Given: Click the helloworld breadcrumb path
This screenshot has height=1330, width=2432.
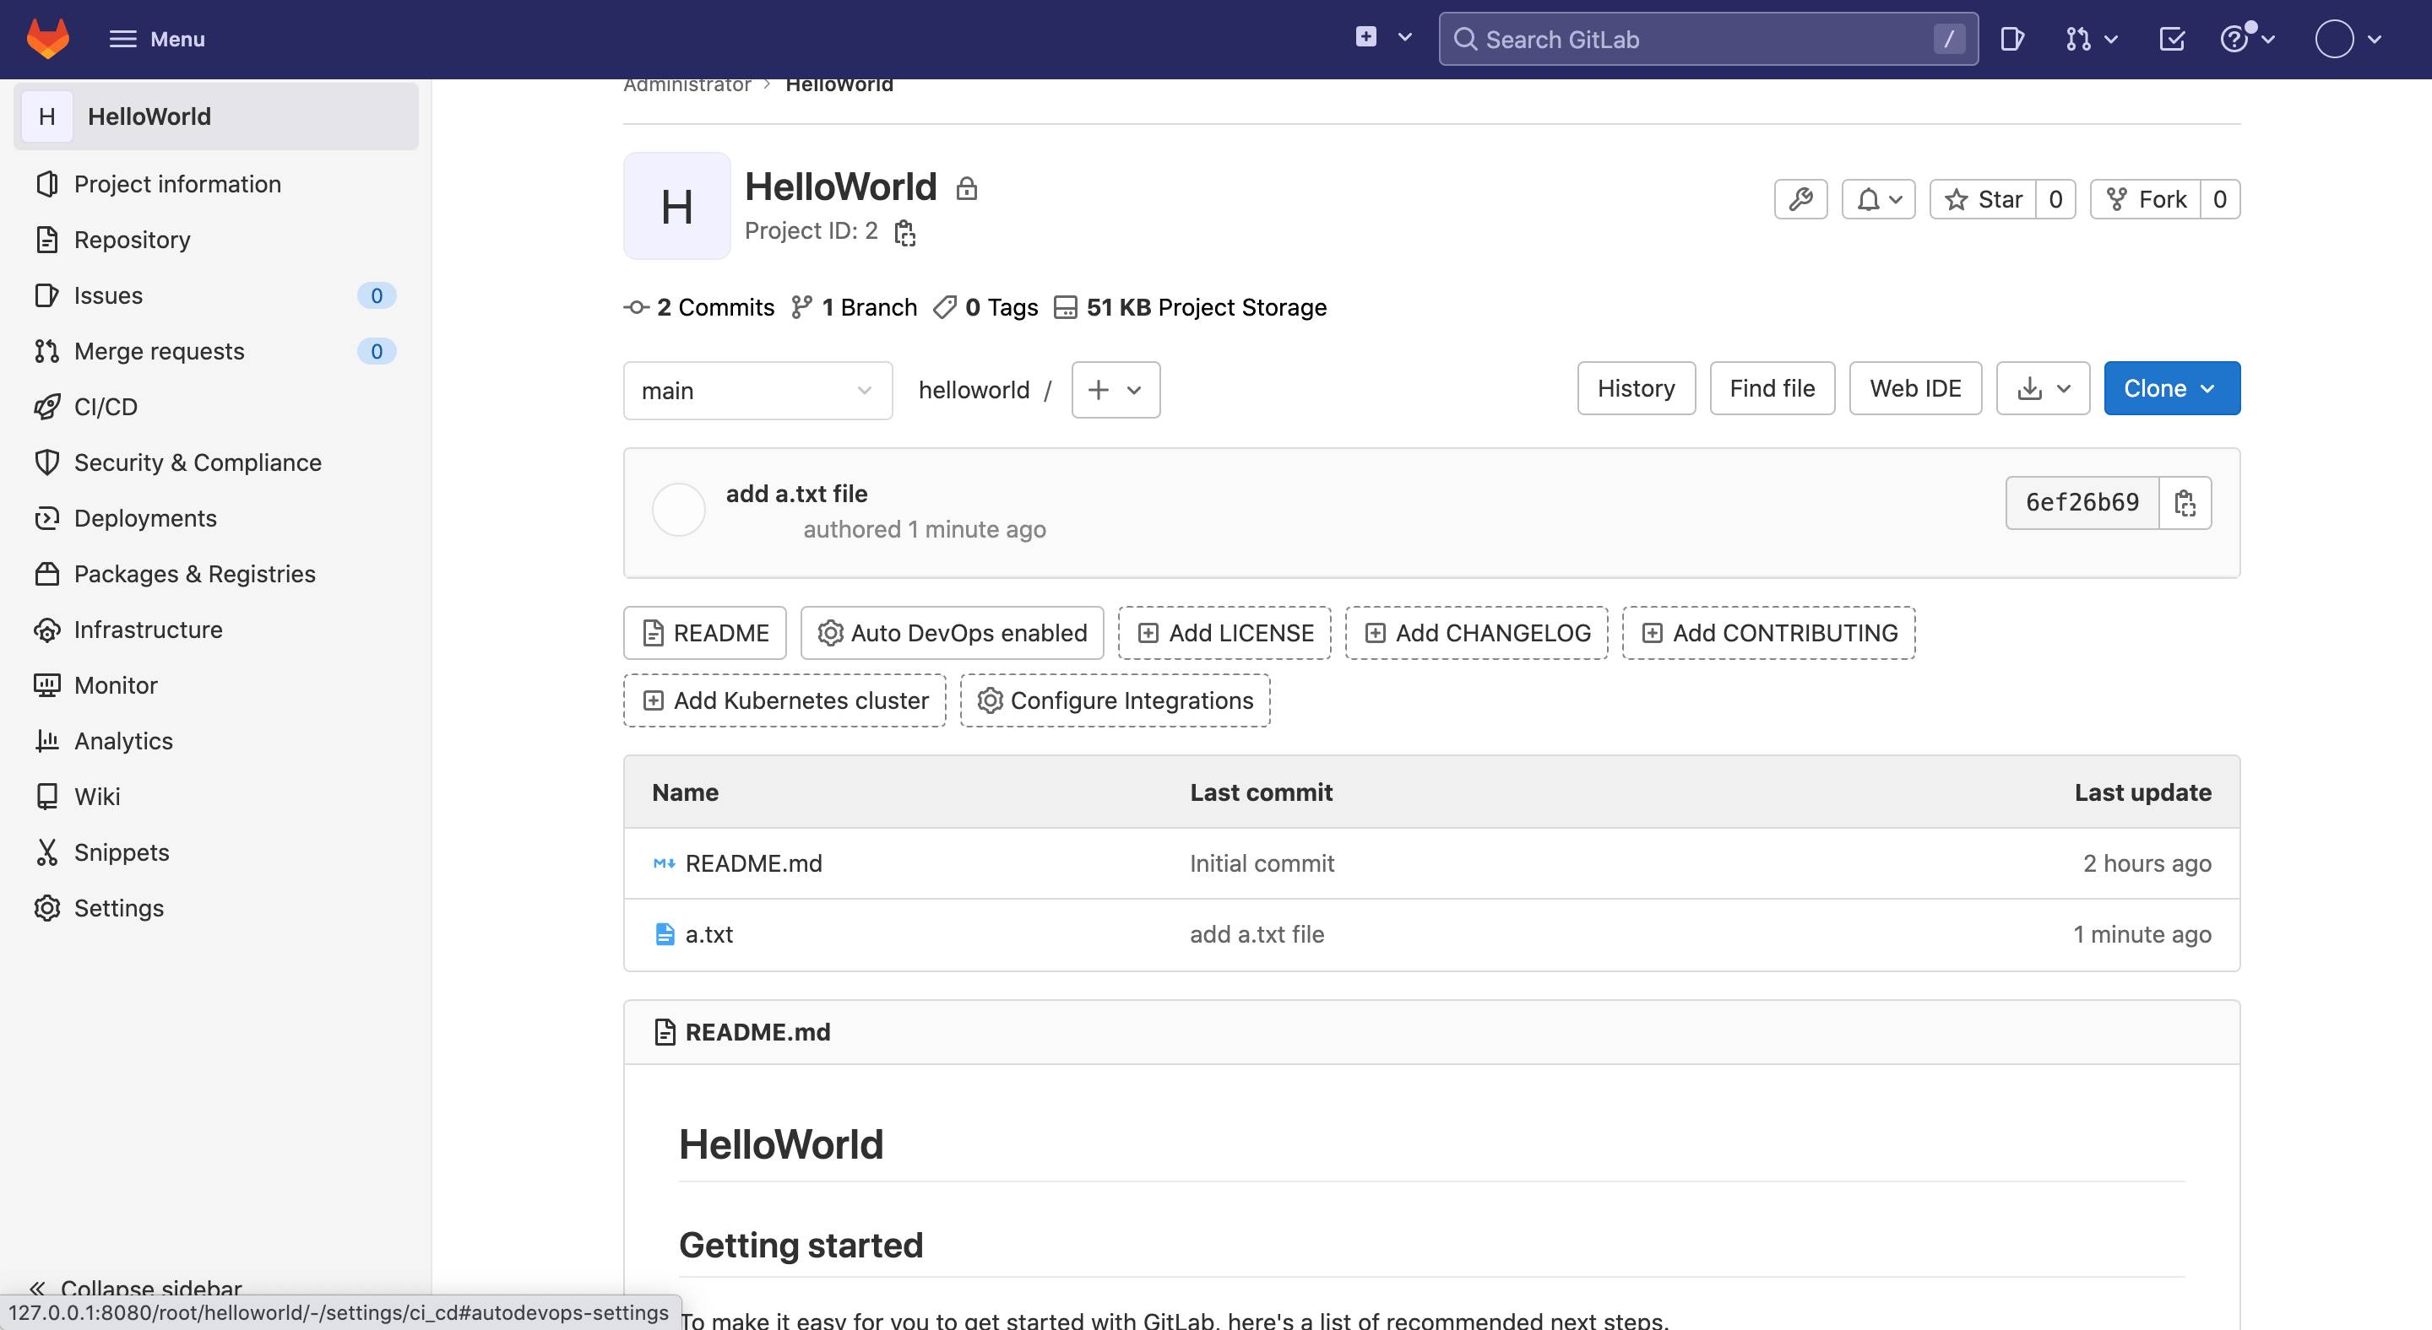Looking at the screenshot, I should point(974,390).
